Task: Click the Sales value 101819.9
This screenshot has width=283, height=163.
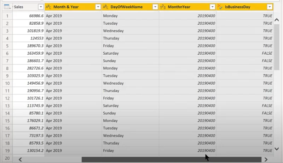Action: pos(35,31)
